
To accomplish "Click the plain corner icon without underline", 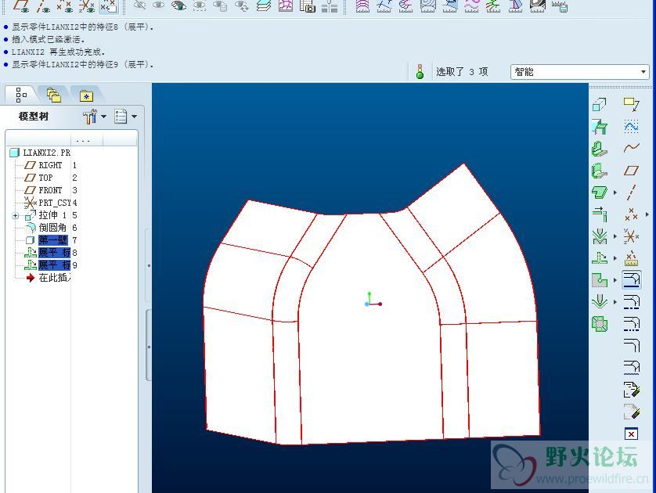I will [x=631, y=346].
